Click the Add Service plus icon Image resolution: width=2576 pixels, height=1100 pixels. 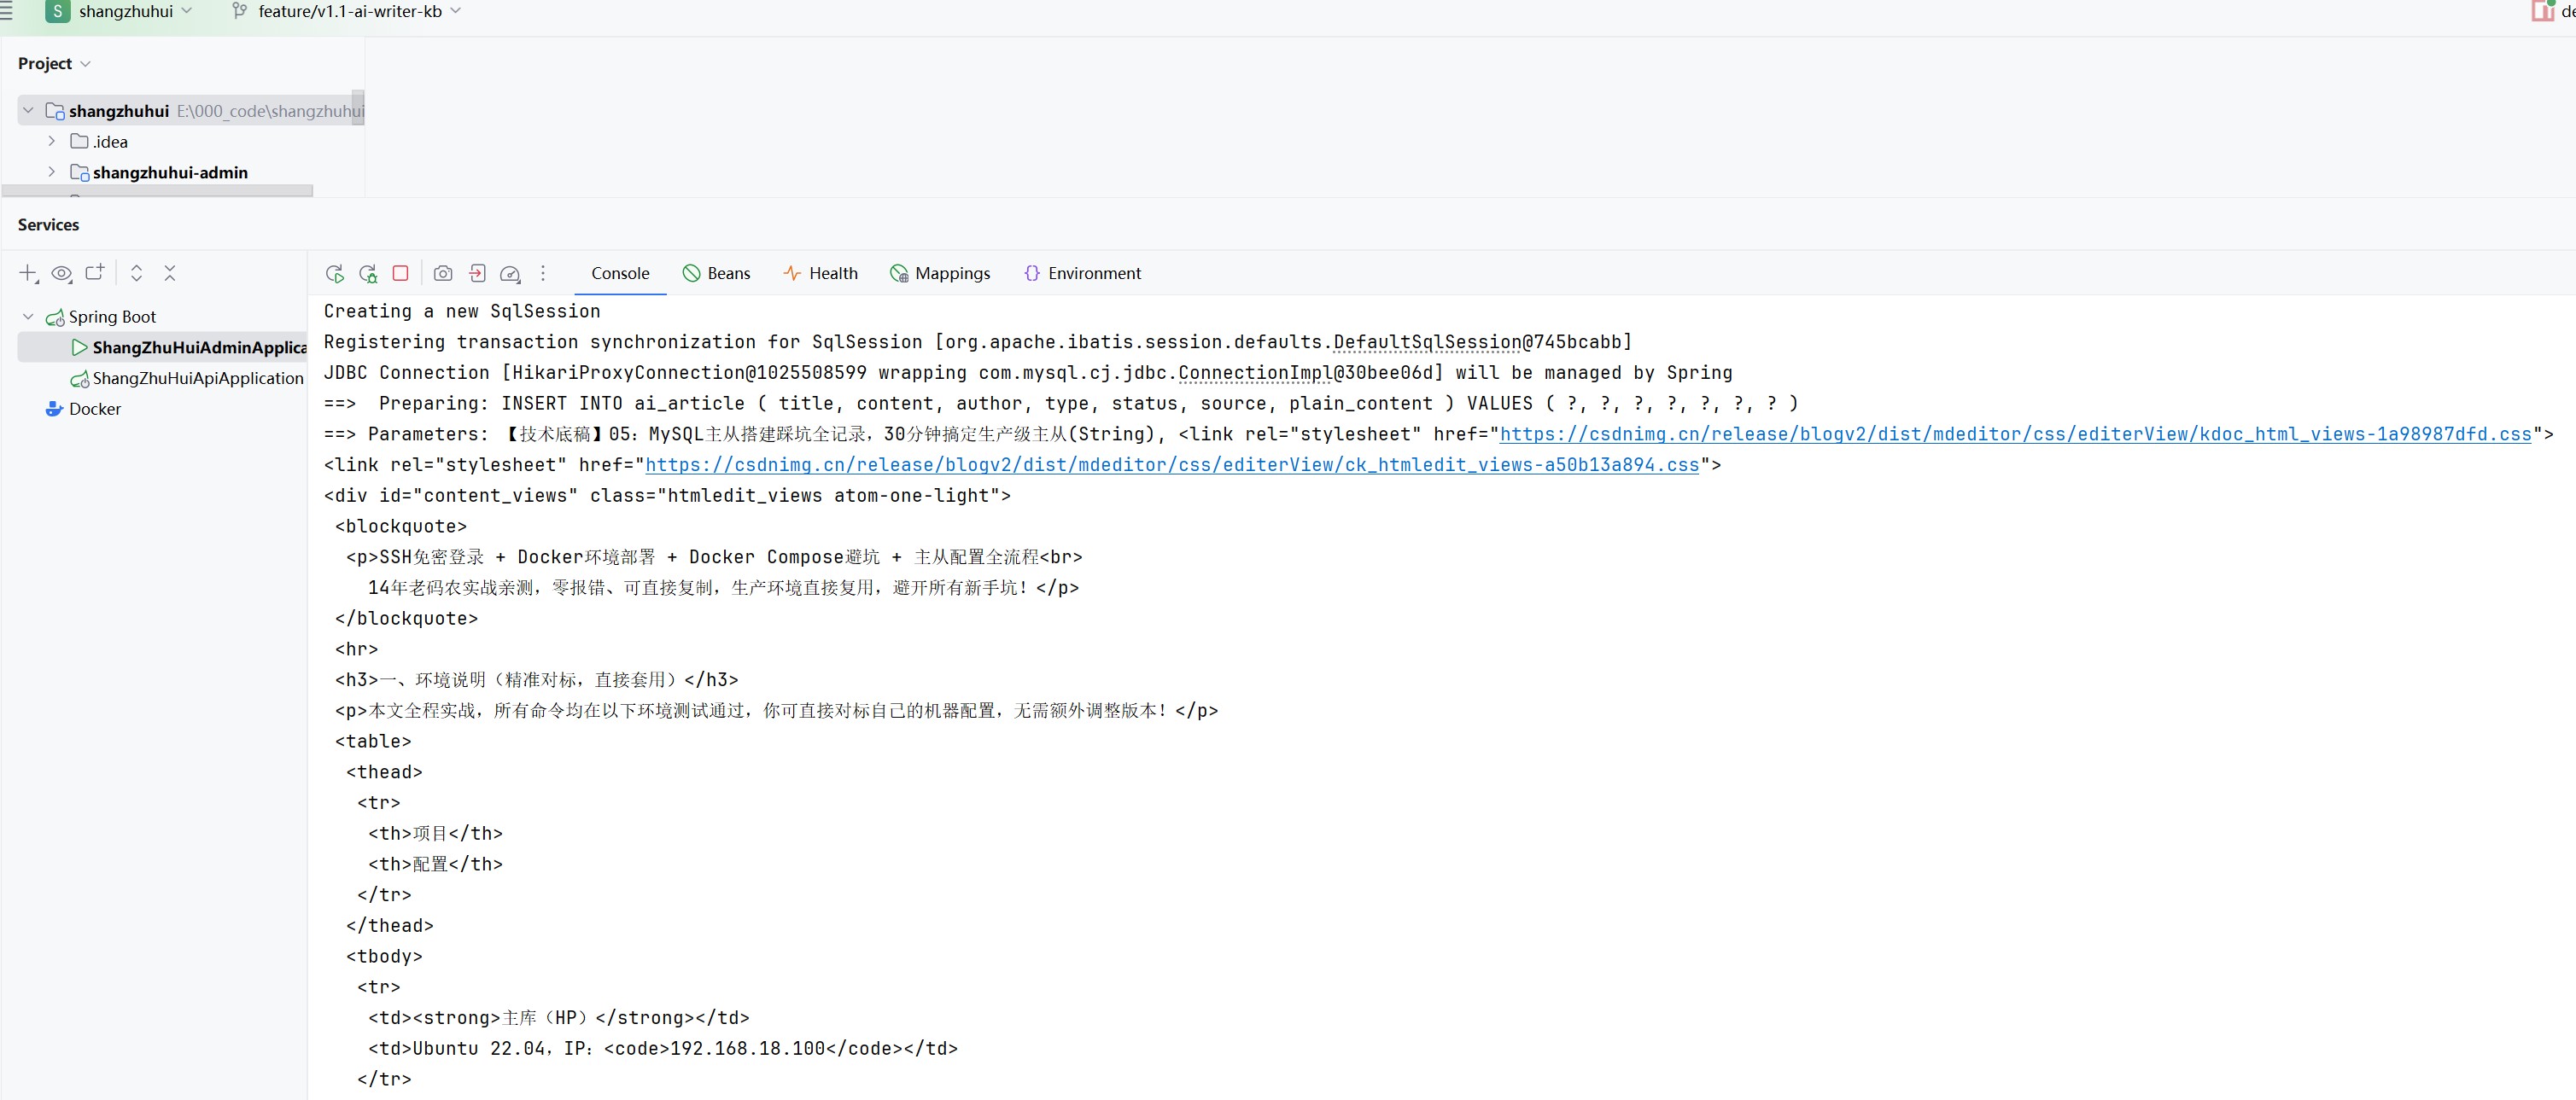pyautogui.click(x=28, y=274)
